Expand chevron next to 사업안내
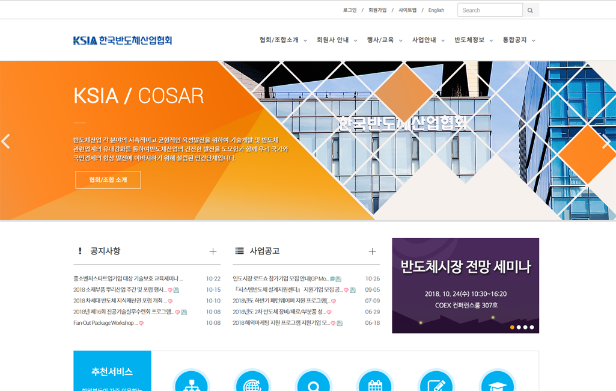Viewport: 616px width, 391px height. [x=443, y=40]
